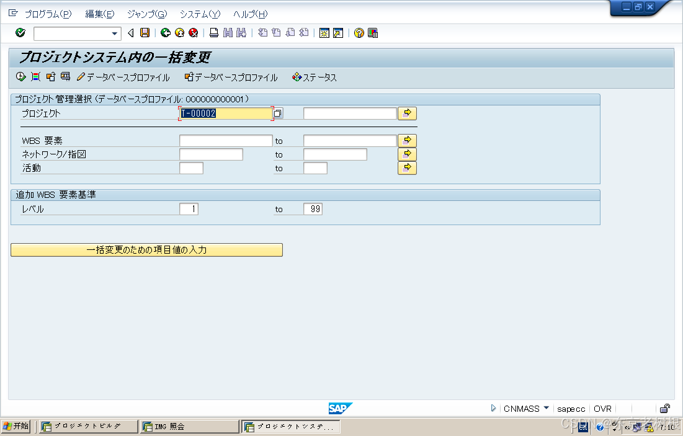Click the sapcc server name in status bar
The height and width of the screenshot is (436, 683).
coord(571,409)
